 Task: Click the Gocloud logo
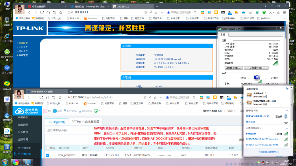[x=27, y=111]
